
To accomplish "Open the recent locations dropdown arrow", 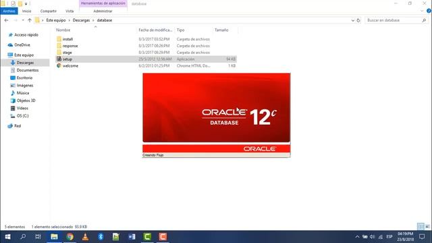I will [23, 20].
